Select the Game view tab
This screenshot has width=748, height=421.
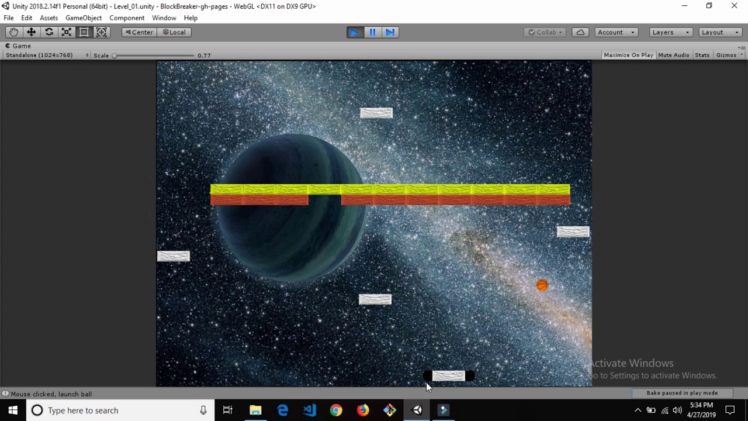point(18,46)
